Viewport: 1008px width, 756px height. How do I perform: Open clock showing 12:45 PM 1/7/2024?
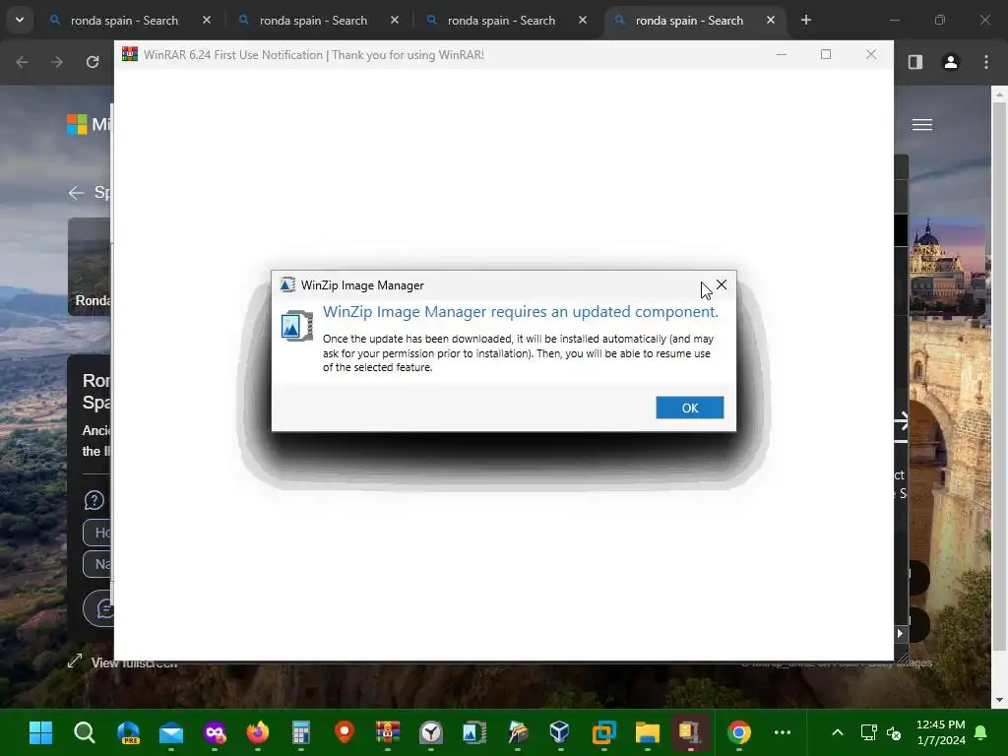[940, 732]
